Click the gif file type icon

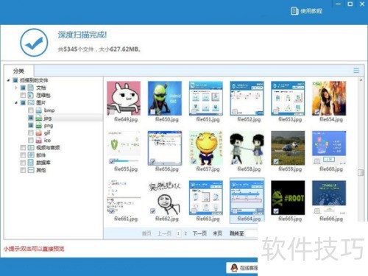coord(39,133)
